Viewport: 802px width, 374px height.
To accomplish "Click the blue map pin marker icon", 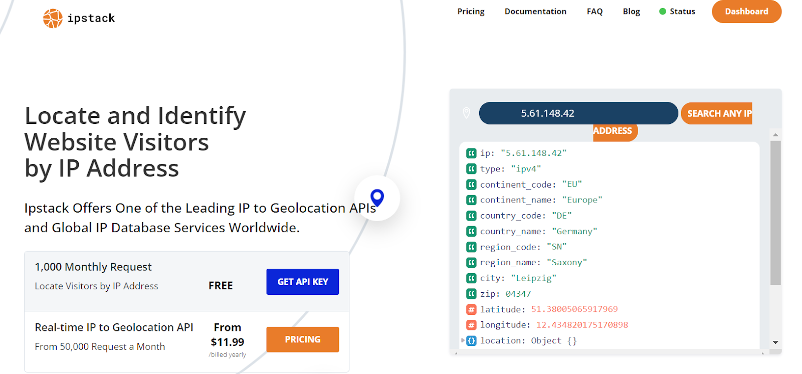I will pos(377,198).
